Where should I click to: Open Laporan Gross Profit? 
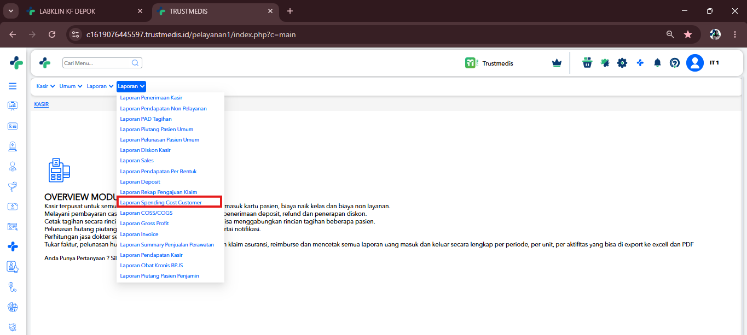144,224
